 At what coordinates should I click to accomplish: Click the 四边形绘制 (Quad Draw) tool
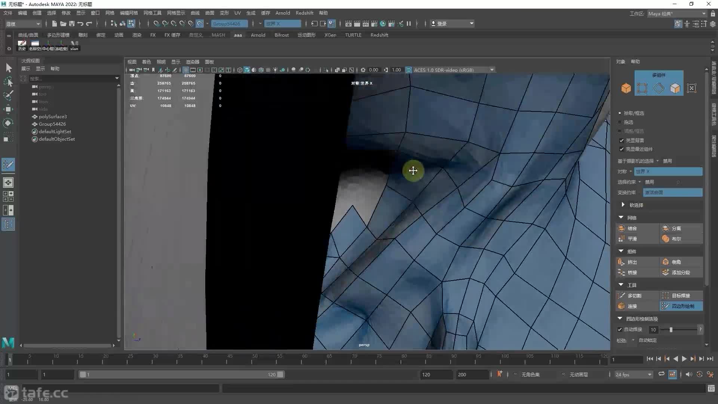681,306
